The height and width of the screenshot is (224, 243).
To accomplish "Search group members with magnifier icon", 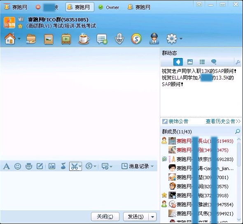I will tap(238, 131).
